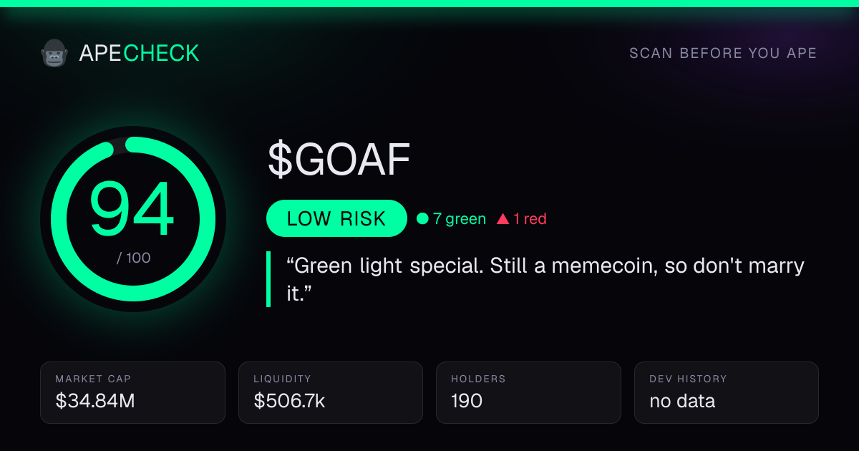Open the Holders stat card
This screenshot has height=451, width=859.
click(529, 392)
